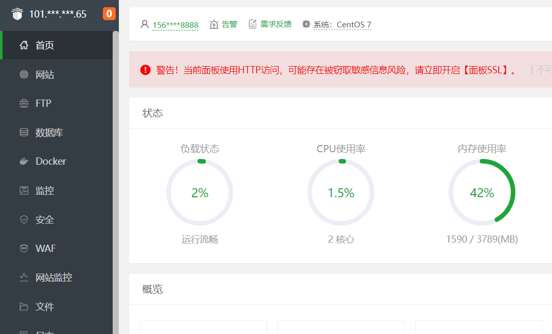This screenshot has height=334, width=552.
Task: Open user account link 156****8888
Action: (175, 25)
